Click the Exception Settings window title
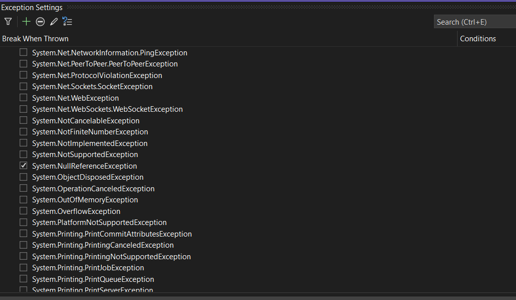 click(32, 8)
